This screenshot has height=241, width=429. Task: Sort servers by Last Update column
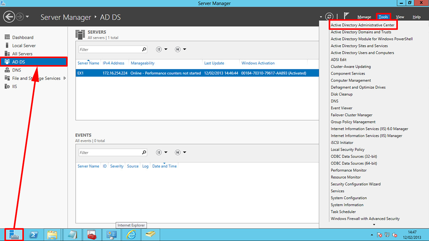pyautogui.click(x=214, y=63)
